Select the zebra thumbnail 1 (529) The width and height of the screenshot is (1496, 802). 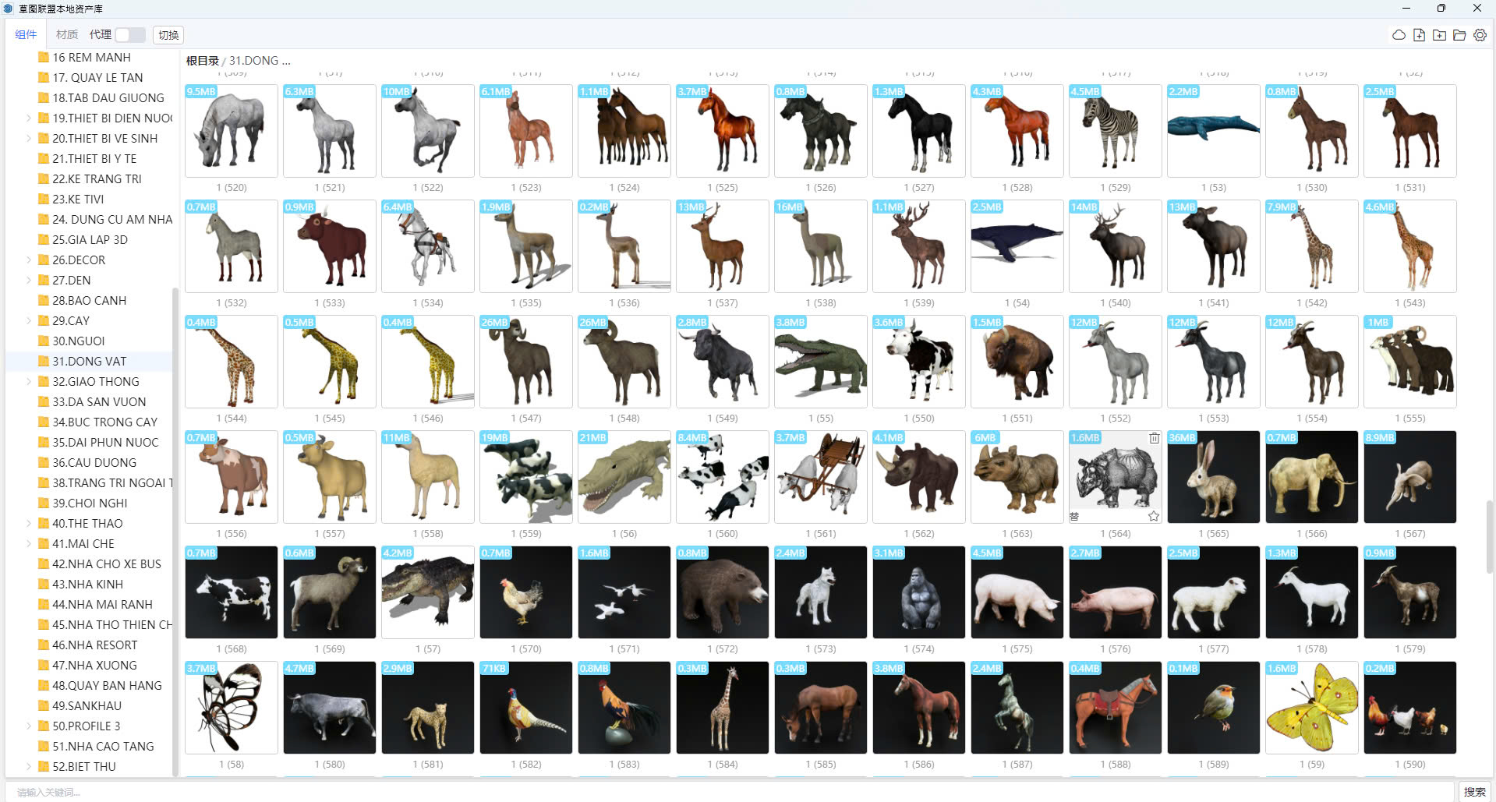(x=1115, y=131)
